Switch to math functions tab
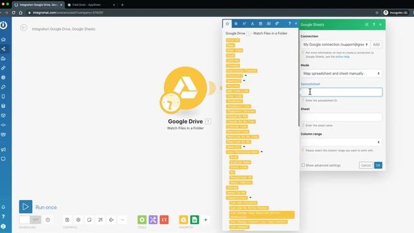The height and width of the screenshot is (233, 414). 245,23
